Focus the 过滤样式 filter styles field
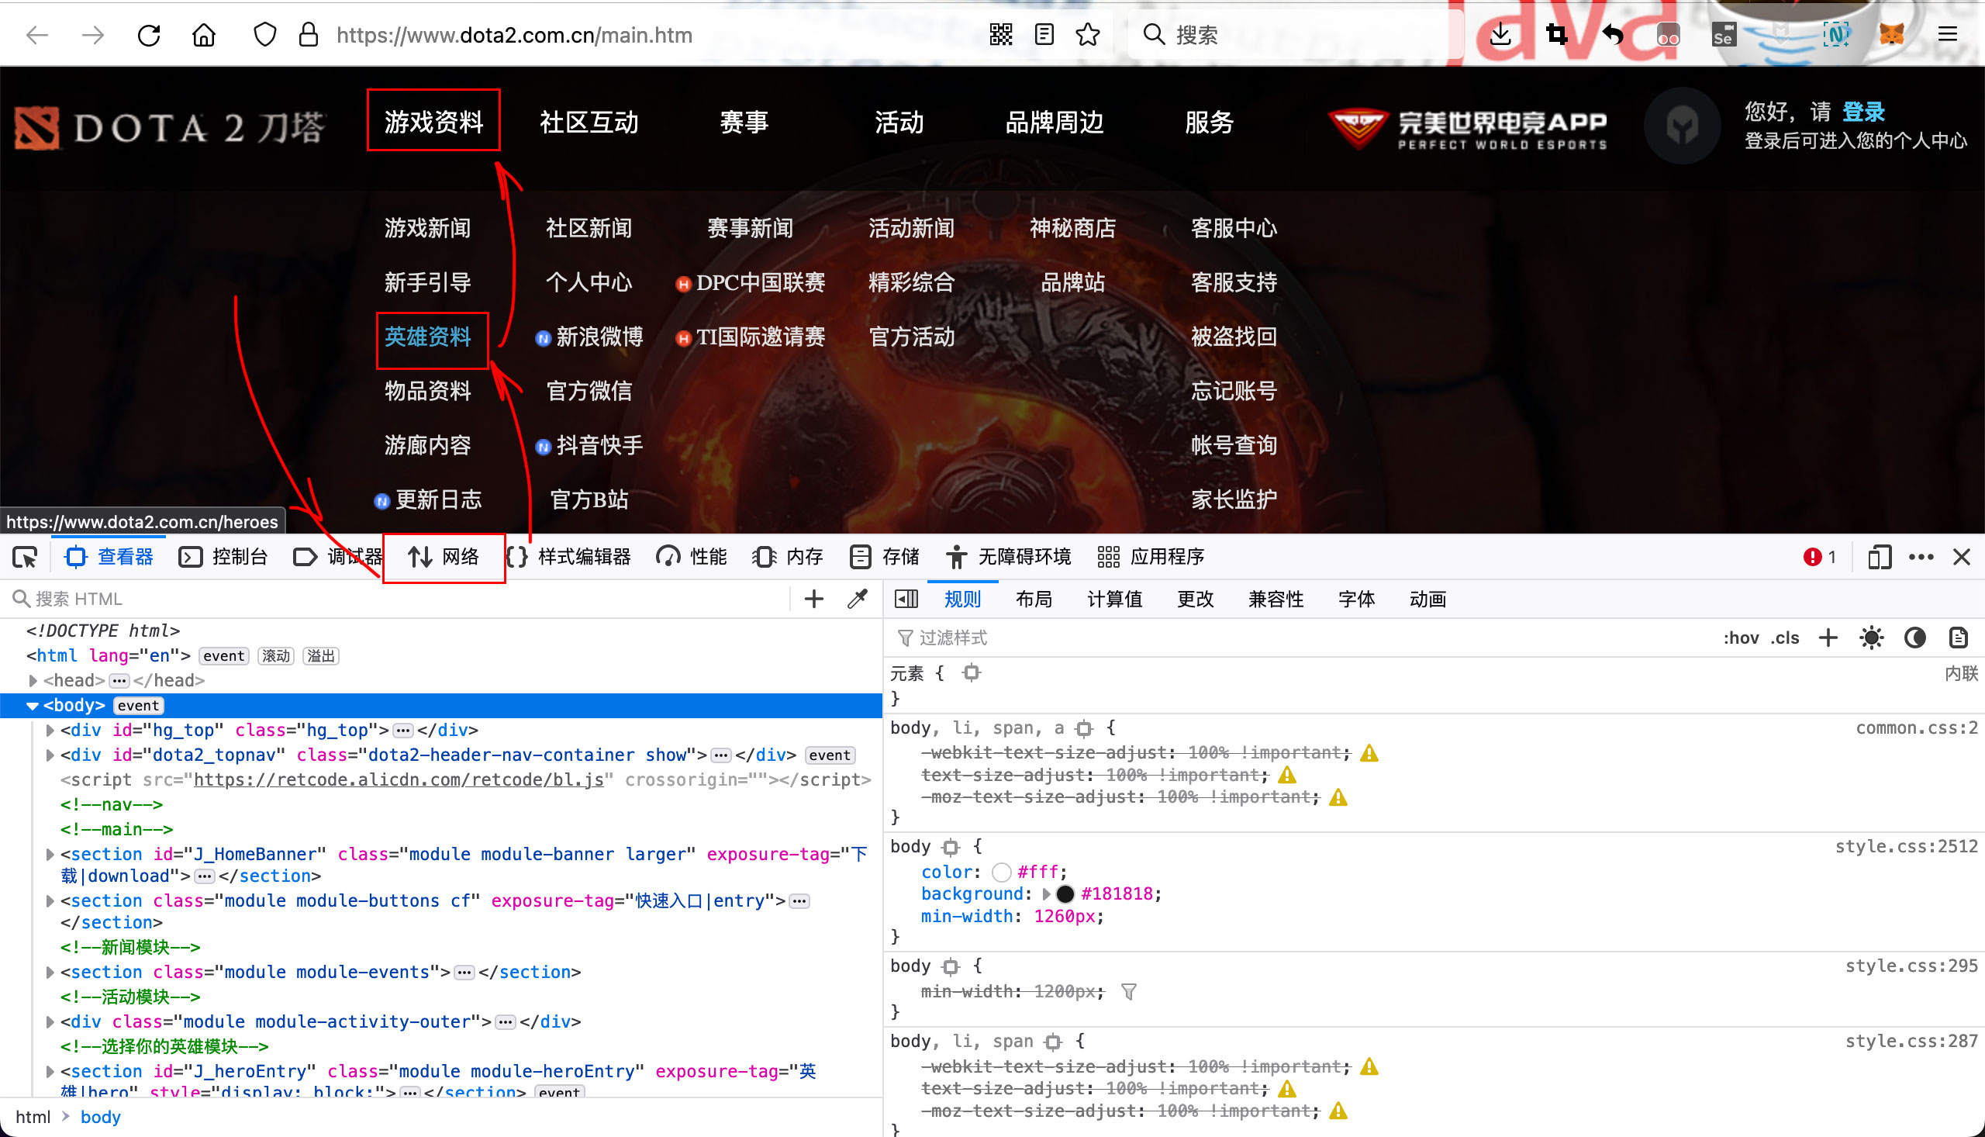1985x1137 pixels. (x=1303, y=638)
